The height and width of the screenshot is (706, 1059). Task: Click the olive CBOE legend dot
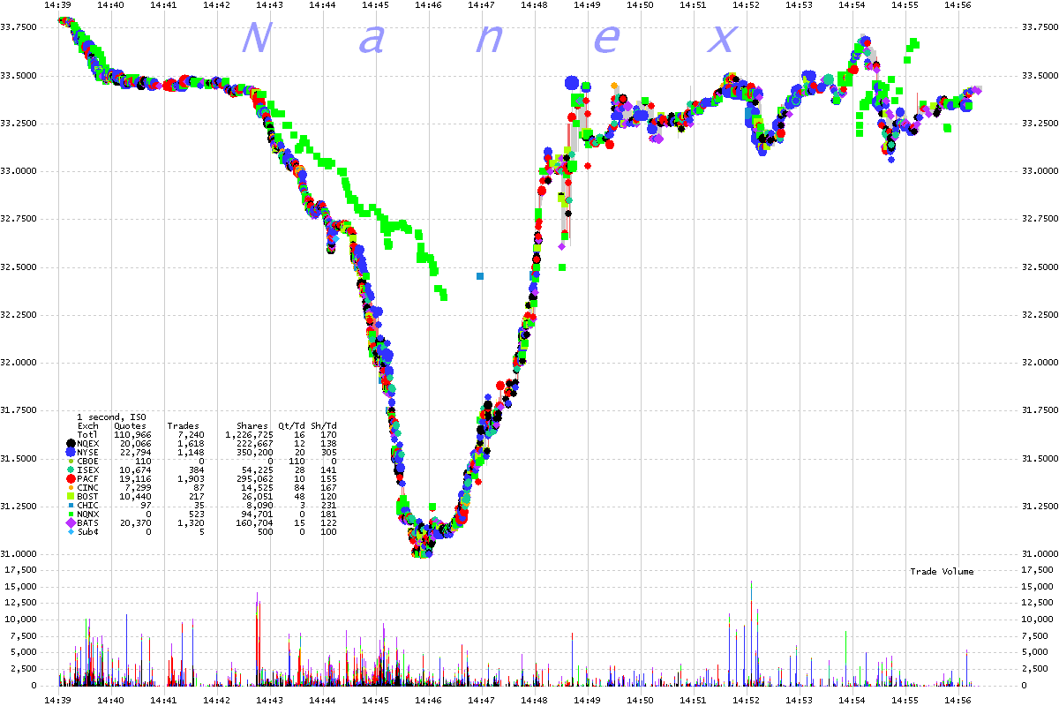point(71,461)
